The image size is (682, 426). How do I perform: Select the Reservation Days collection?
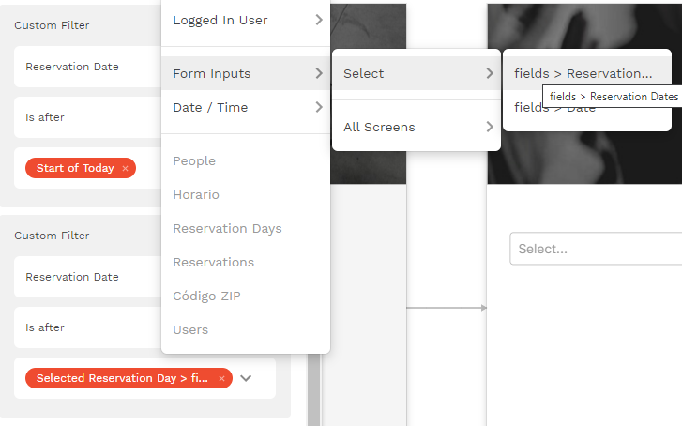point(227,228)
